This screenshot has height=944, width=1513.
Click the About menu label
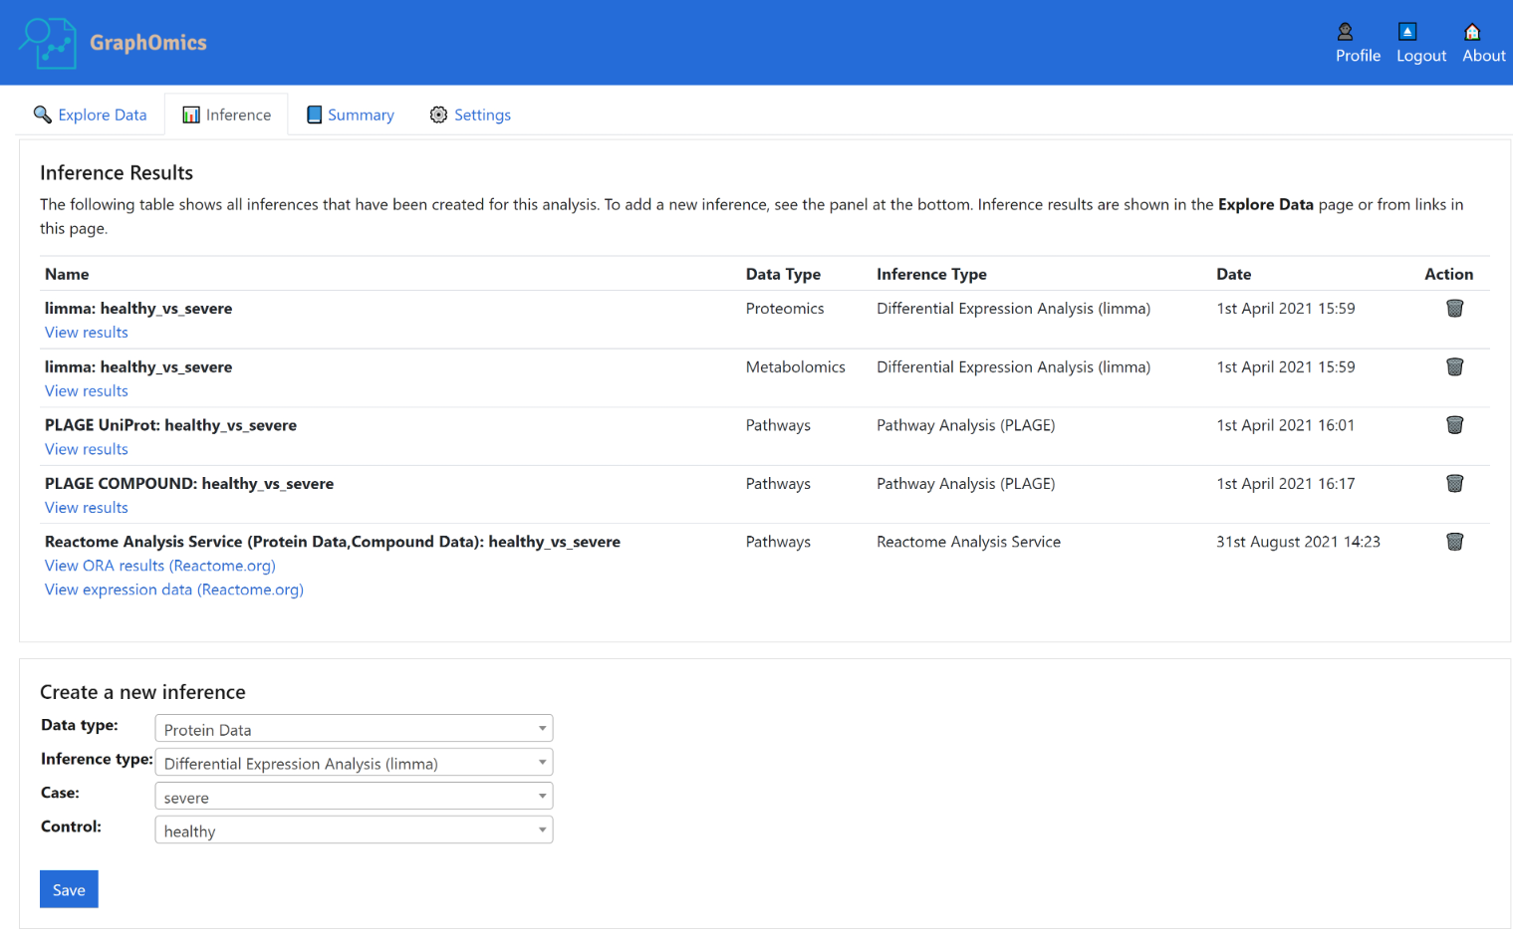coord(1483,56)
